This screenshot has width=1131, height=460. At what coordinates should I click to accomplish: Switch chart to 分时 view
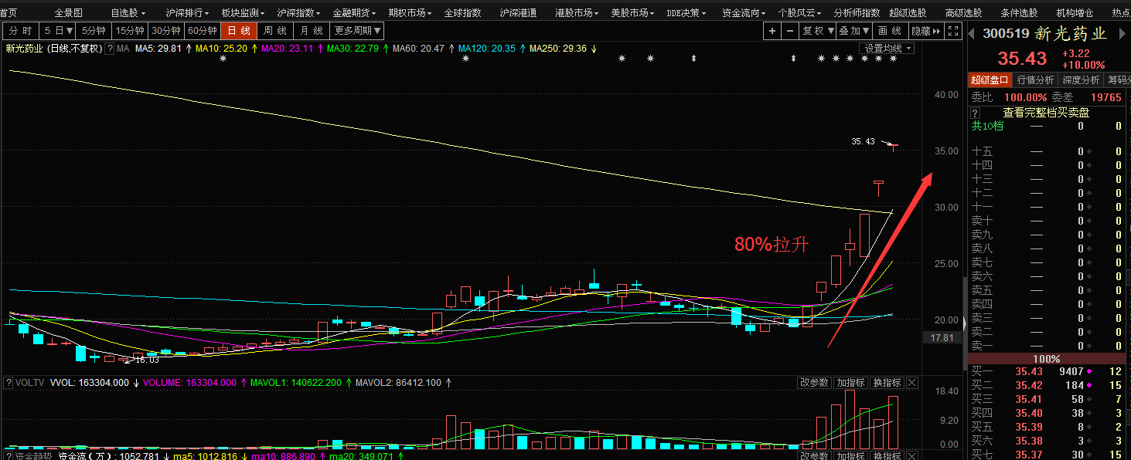tap(22, 31)
